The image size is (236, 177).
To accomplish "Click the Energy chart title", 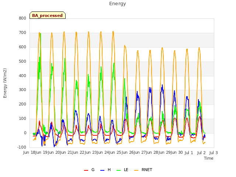I will coord(118,4).
